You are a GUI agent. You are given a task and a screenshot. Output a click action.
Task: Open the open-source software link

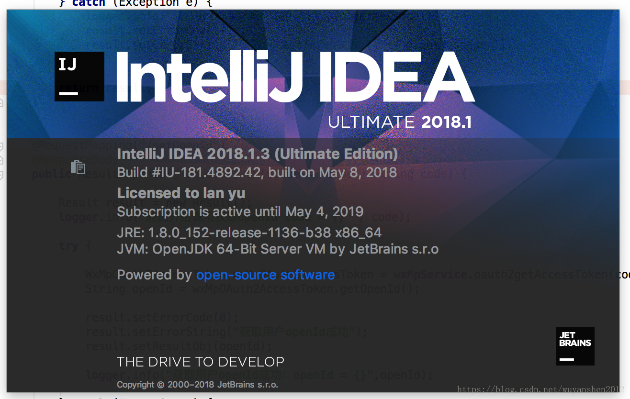[x=266, y=275]
